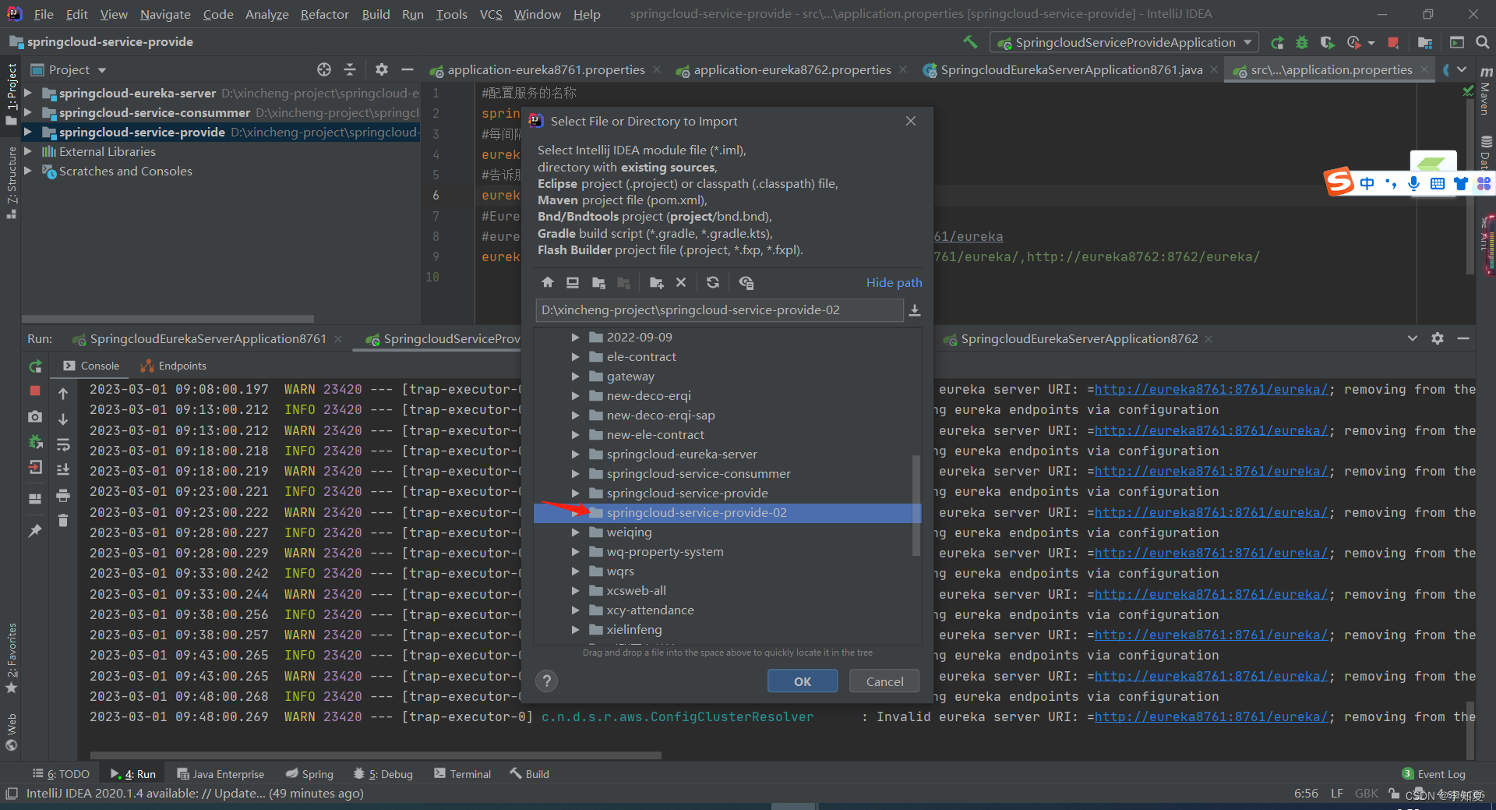This screenshot has width=1496, height=810.
Task: Switch to Endpoints tab in Run panel
Action: [x=174, y=366]
